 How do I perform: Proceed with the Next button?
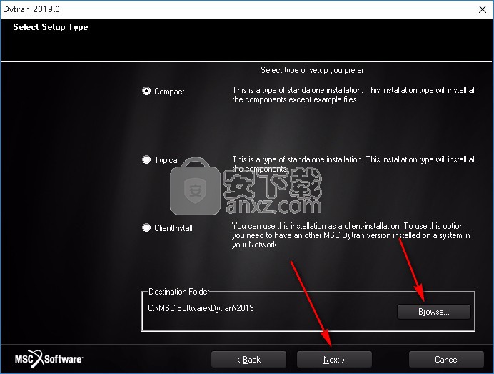pos(334,360)
